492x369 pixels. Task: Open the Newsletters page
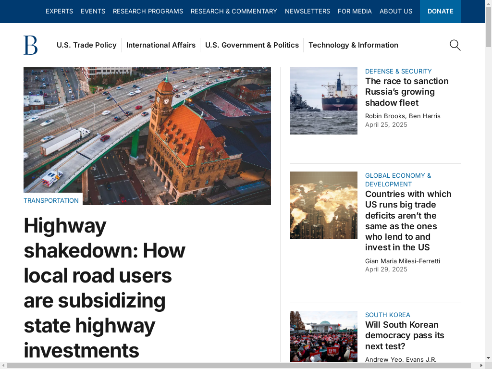click(x=307, y=12)
